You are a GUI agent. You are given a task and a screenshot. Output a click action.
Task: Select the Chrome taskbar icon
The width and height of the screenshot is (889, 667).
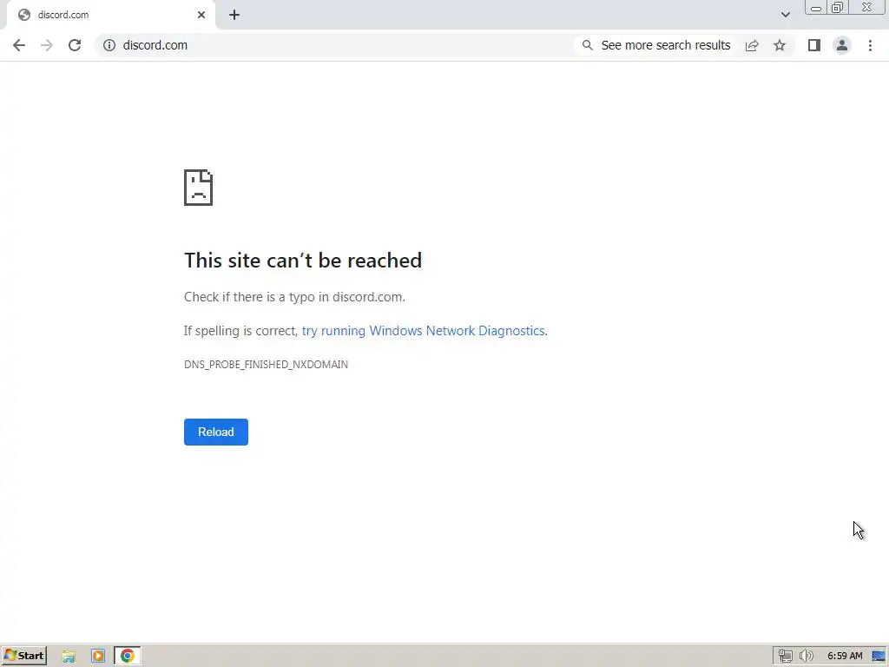(x=128, y=656)
